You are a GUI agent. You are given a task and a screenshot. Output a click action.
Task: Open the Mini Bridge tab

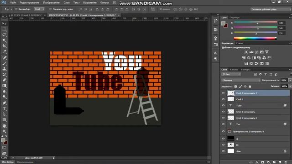[x=8, y=162]
